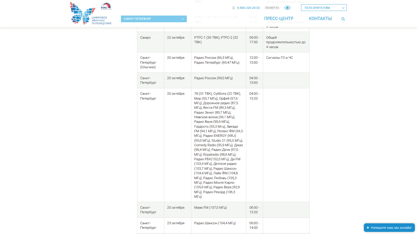Open the Санкт-Петербург city dropdown

click(x=154, y=19)
